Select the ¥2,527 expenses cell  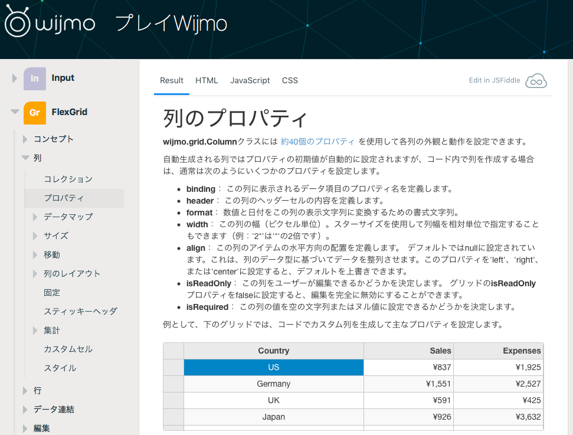pos(499,384)
